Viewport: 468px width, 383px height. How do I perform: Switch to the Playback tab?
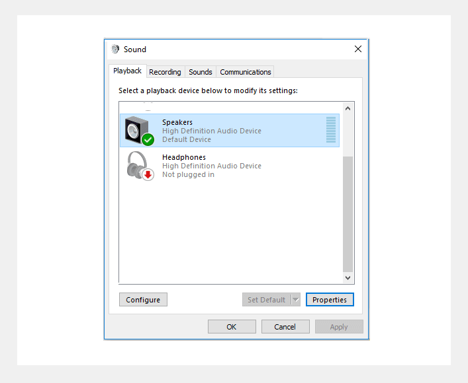[128, 71]
